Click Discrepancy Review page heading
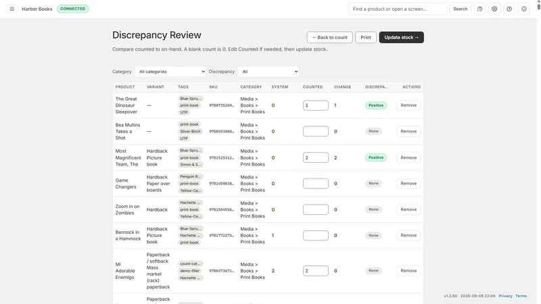Viewport: 541px width, 304px height. tap(157, 35)
